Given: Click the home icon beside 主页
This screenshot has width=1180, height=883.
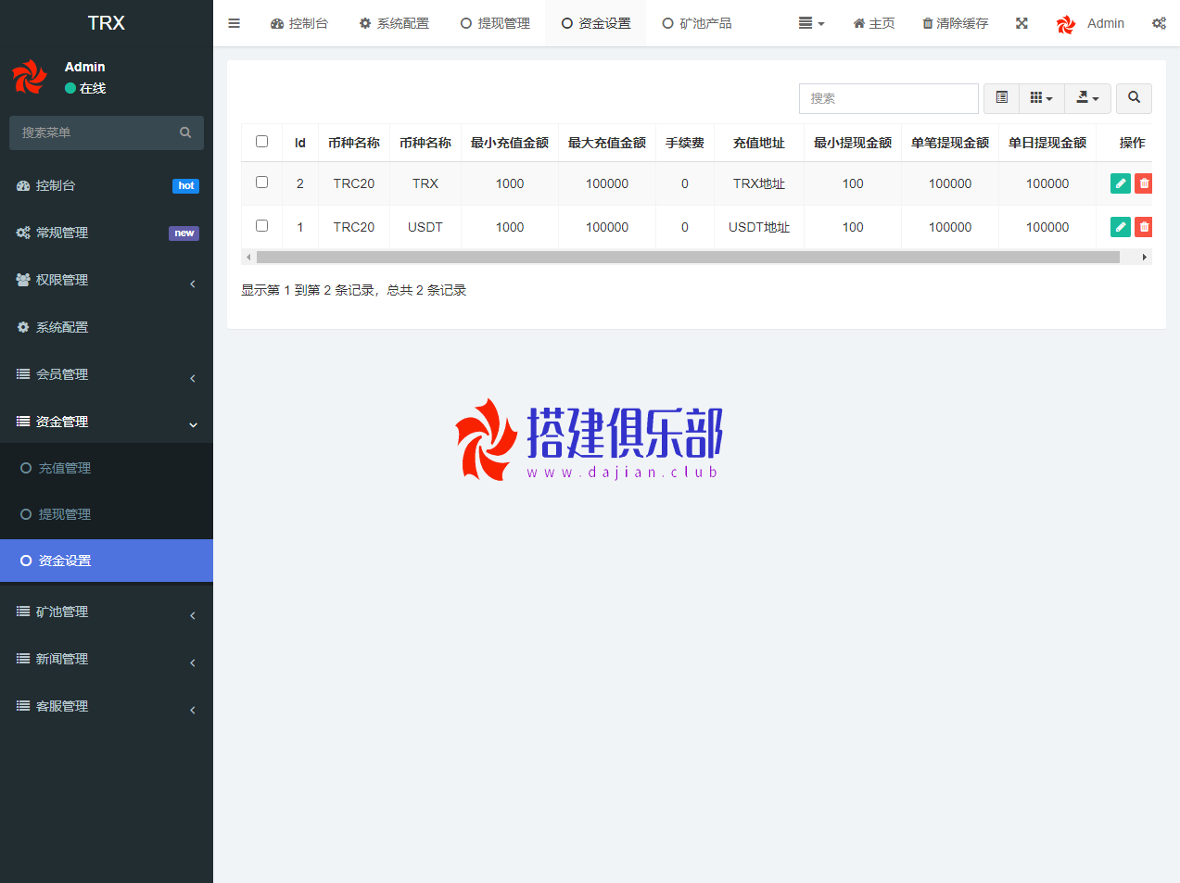Looking at the screenshot, I should (x=858, y=23).
